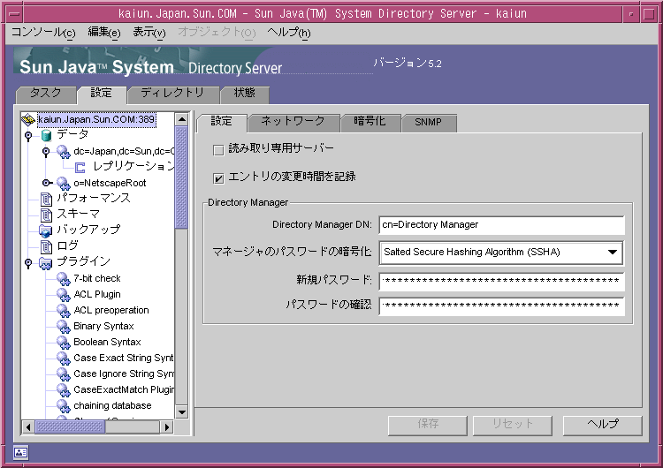The width and height of the screenshot is (663, 468).
Task: Click the chaining database plugin icon
Action: click(64, 406)
